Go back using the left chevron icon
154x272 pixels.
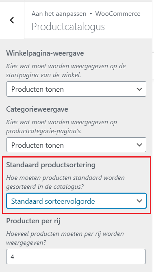tap(12, 20)
